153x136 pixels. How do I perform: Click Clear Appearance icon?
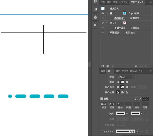click(x=136, y=66)
